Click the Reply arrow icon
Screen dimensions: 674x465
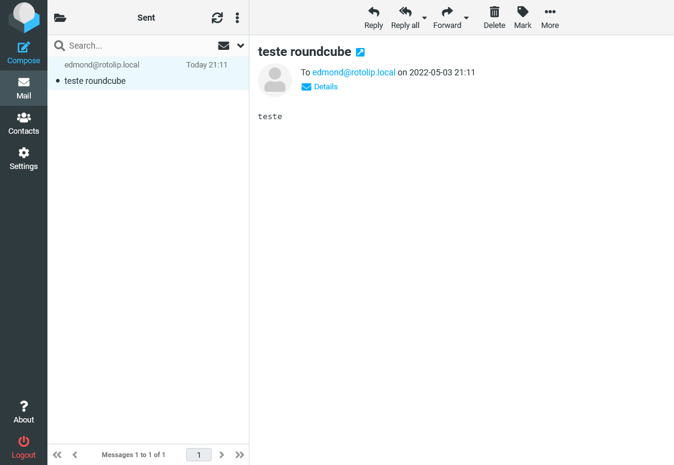[x=373, y=12]
